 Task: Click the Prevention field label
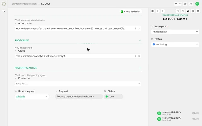(24, 78)
